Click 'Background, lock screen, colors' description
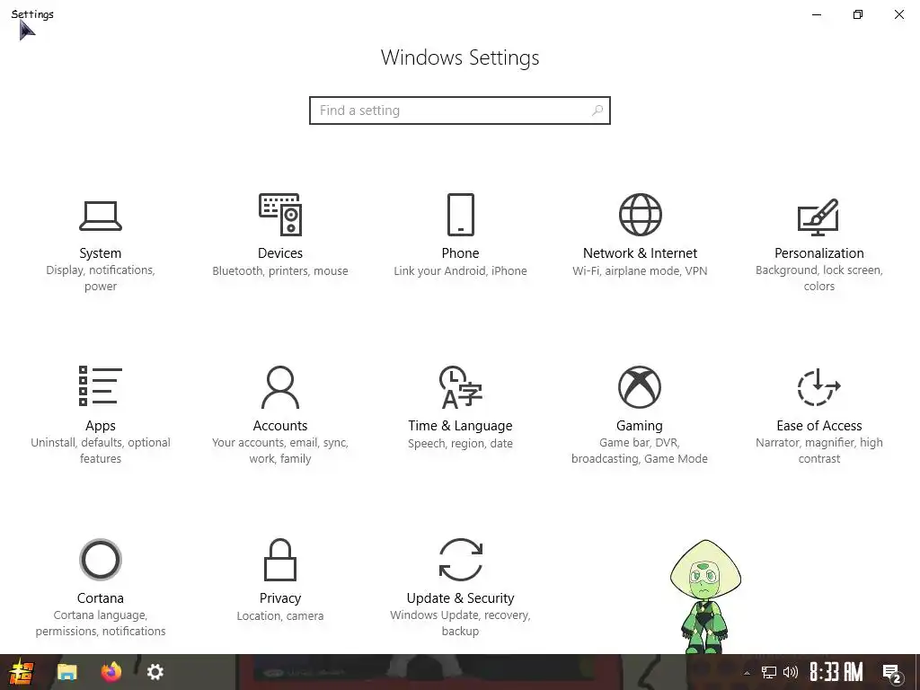The height and width of the screenshot is (690, 920). (819, 279)
